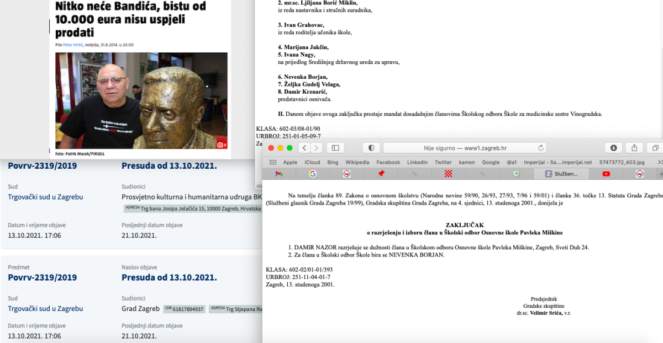Select the NEVENKA BORJAN line in Safari

coord(366,255)
